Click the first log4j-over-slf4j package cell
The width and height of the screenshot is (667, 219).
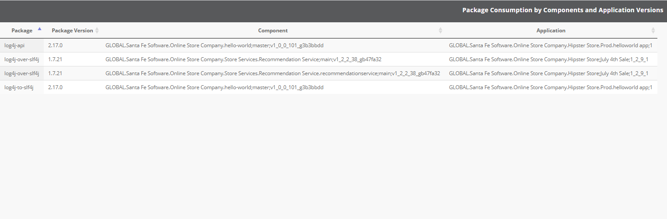22,59
